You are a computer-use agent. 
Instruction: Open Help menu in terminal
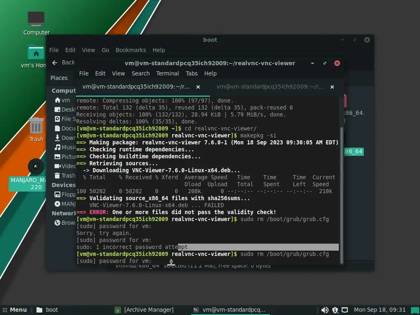(210, 73)
